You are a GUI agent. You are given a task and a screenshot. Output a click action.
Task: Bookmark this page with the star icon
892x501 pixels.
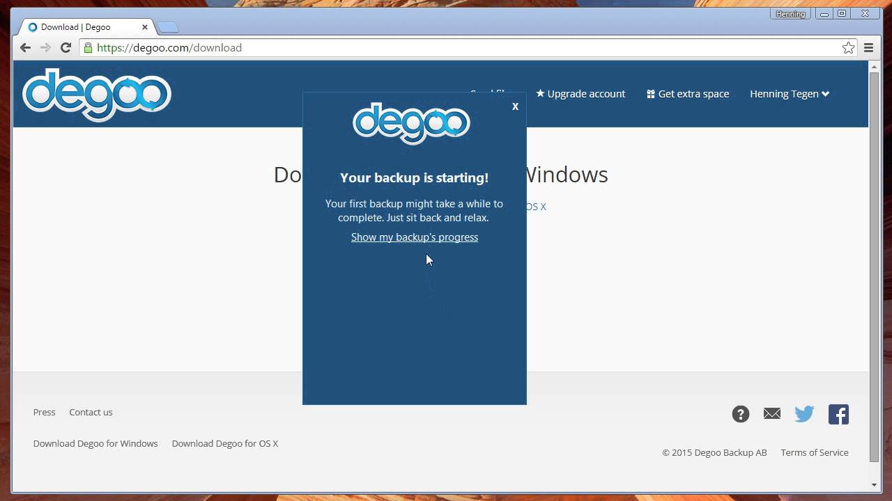[848, 47]
